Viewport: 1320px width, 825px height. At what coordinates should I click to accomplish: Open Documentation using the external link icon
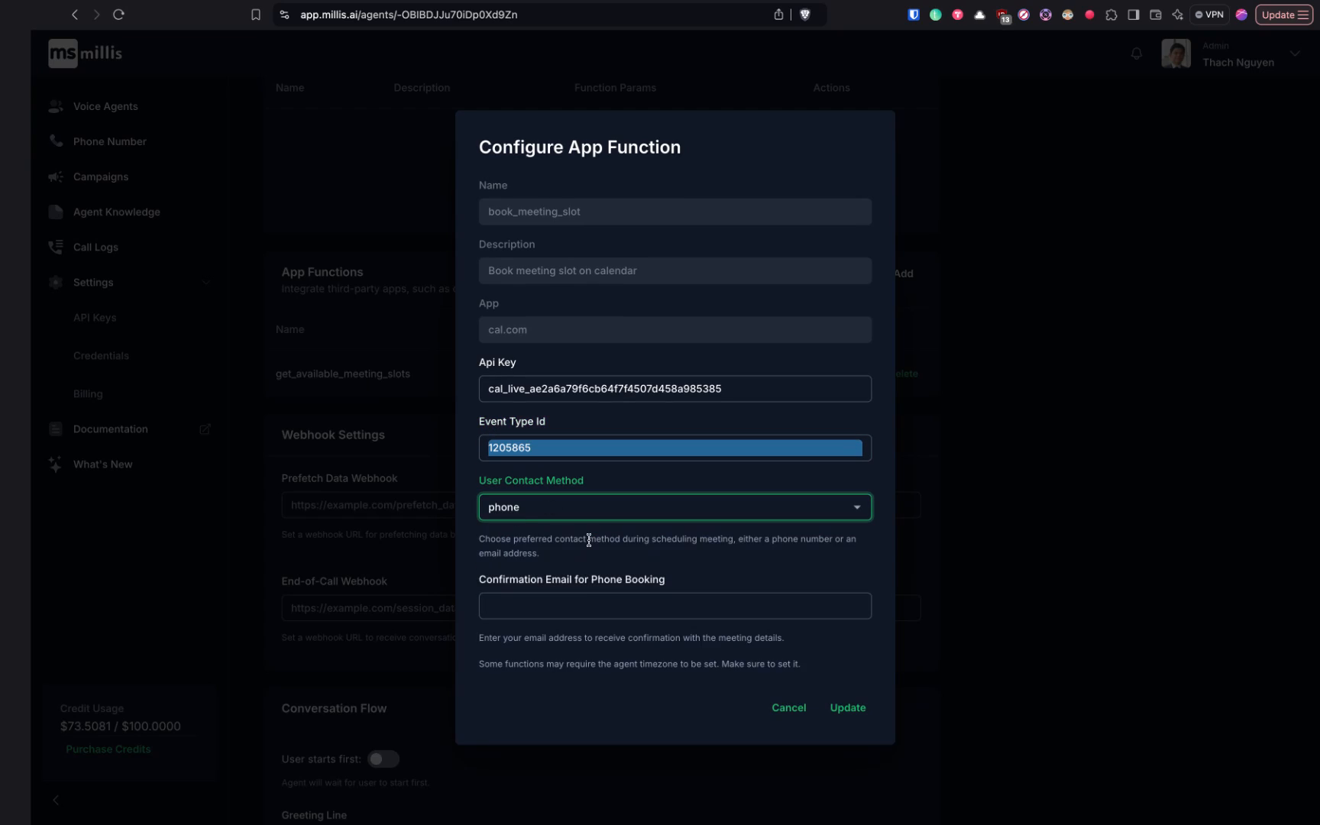(205, 429)
